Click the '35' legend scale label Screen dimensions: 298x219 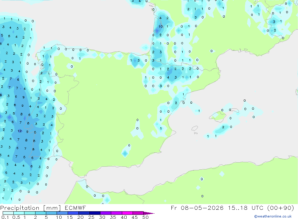113,217
